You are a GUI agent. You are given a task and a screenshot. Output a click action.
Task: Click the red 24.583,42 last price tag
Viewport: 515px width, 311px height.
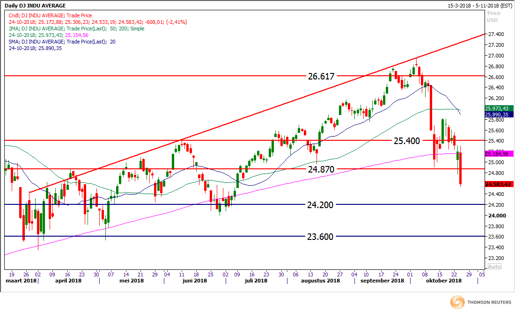tap(500, 184)
